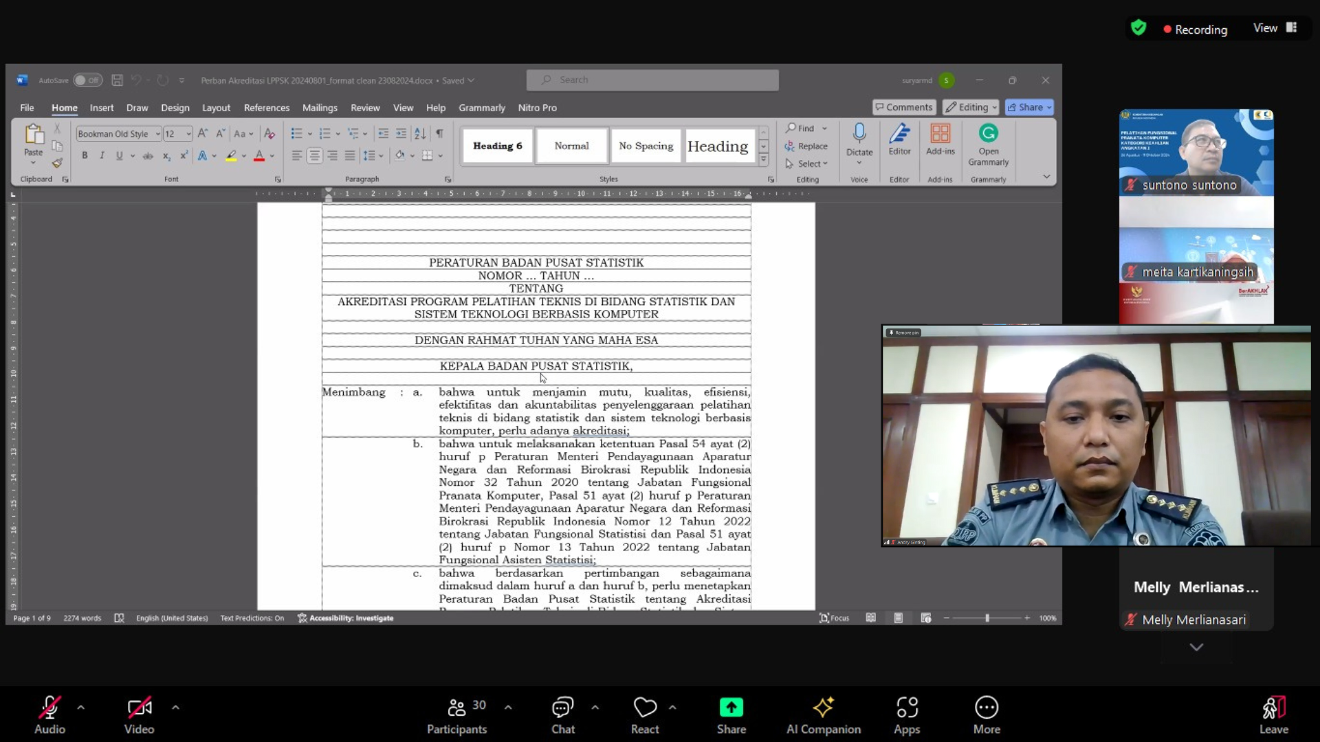Viewport: 1320px width, 742px height.
Task: Toggle show paragraph marks
Action: pos(439,134)
